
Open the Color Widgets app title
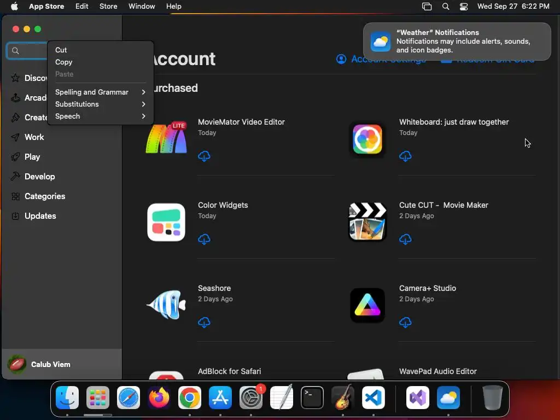[x=223, y=205]
